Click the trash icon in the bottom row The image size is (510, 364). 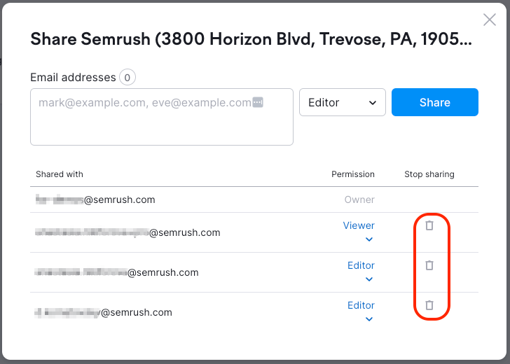point(429,305)
